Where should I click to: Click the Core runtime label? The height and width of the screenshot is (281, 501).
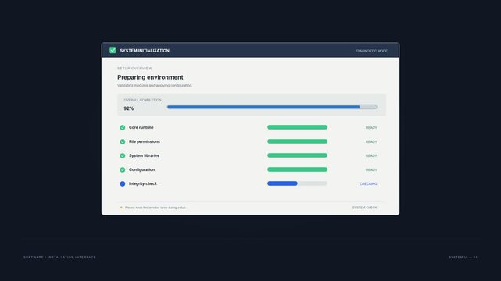(141, 127)
